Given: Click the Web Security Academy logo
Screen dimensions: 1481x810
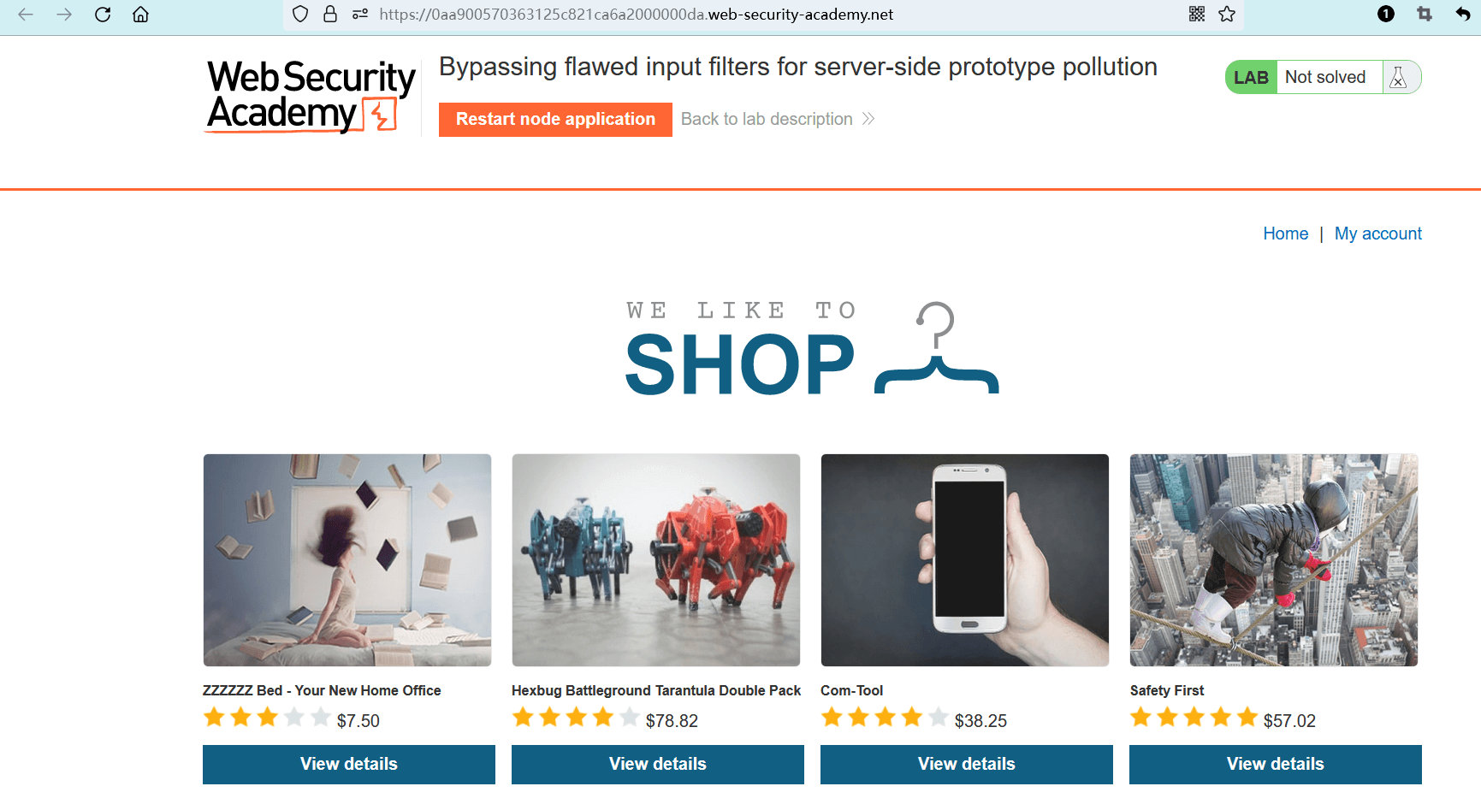Looking at the screenshot, I should (x=311, y=96).
